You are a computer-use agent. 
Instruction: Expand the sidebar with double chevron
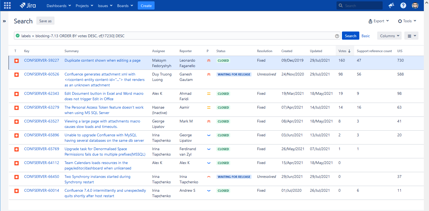(x=4, y=21)
